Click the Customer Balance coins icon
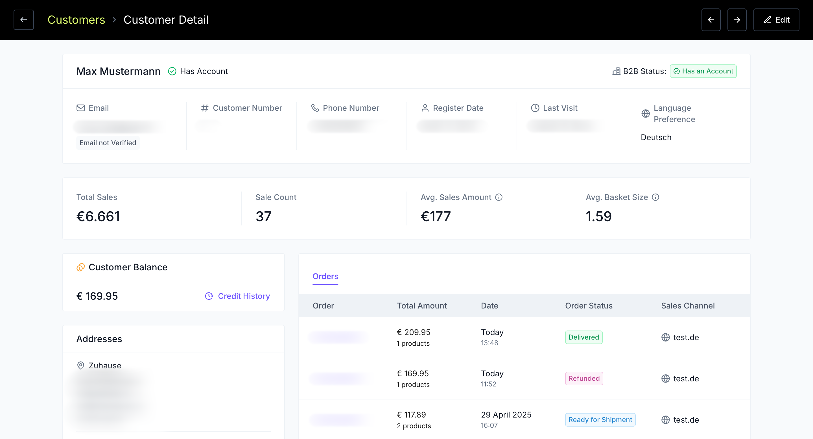 click(x=80, y=267)
